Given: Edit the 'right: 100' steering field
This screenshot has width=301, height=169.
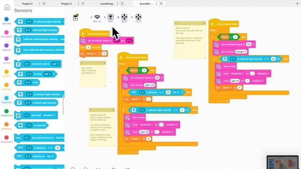Looking at the screenshot, I should click(150, 85).
